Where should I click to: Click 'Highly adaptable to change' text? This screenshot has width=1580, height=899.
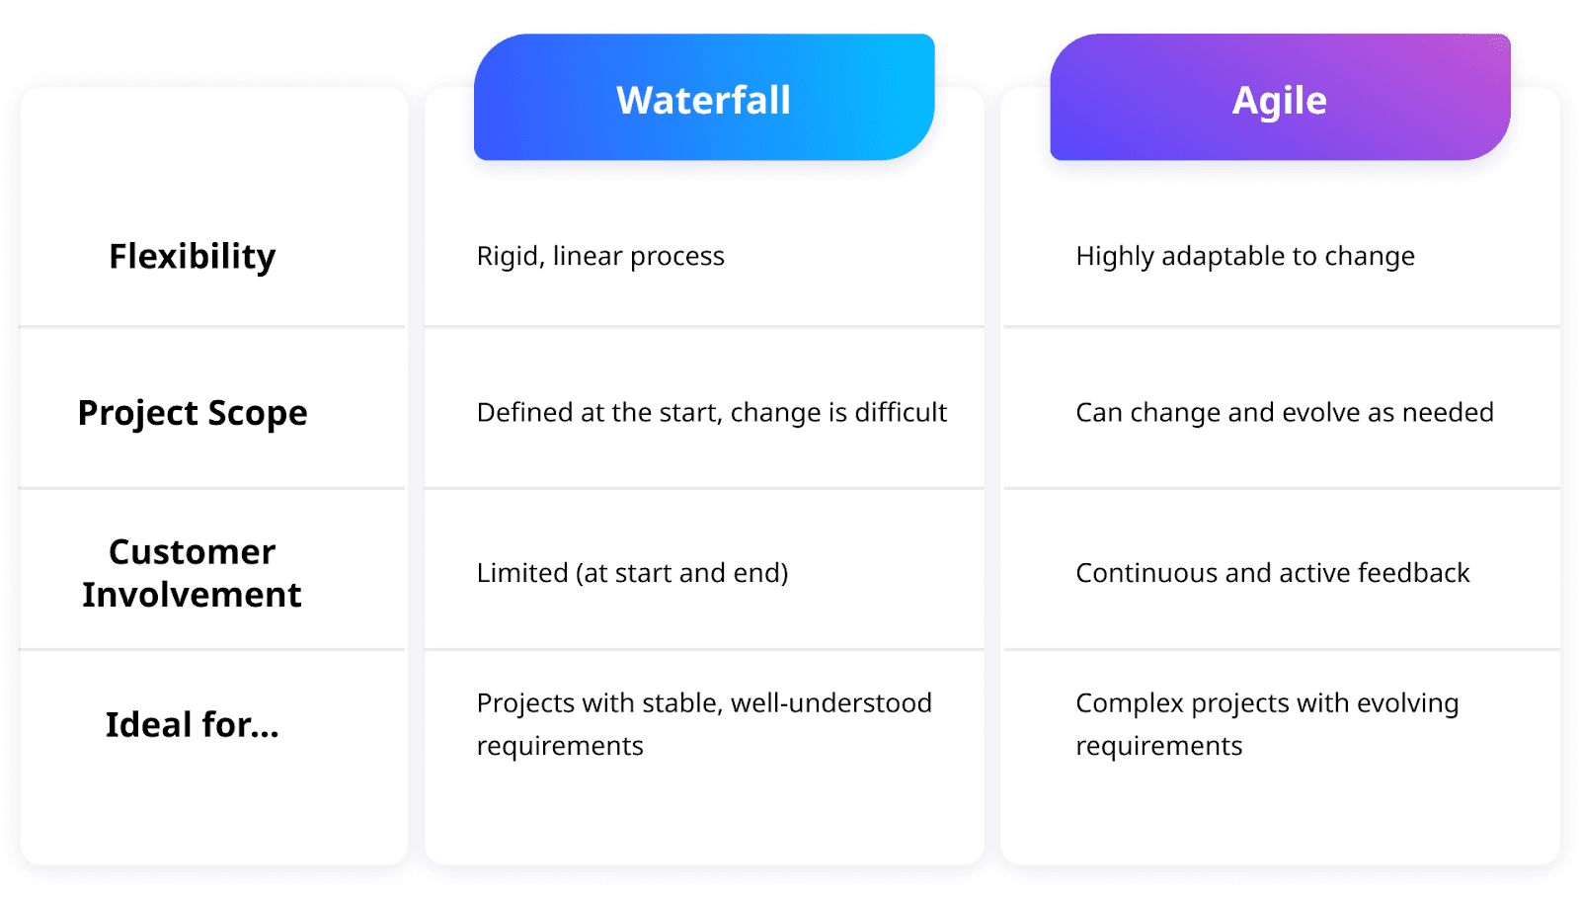(x=1245, y=257)
